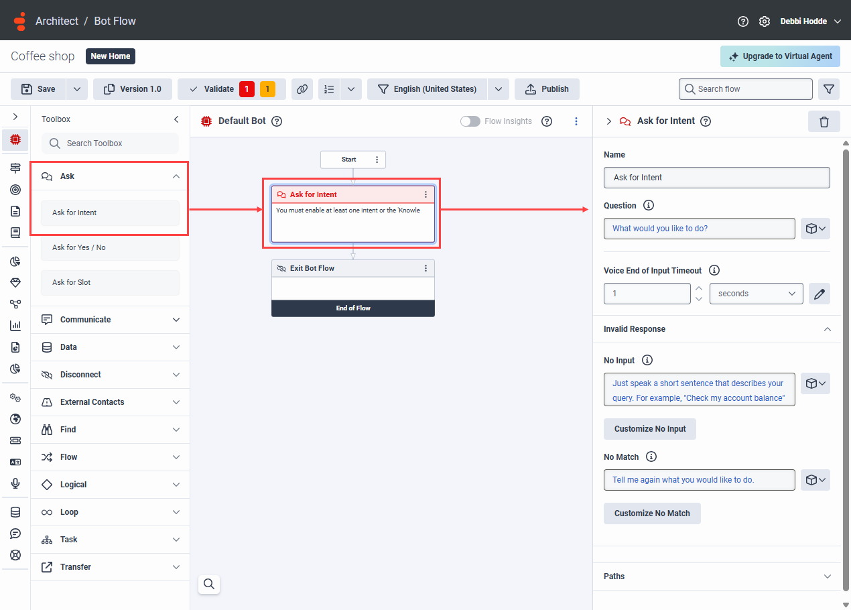Click info icon next to Question label
851x610 pixels.
point(649,206)
